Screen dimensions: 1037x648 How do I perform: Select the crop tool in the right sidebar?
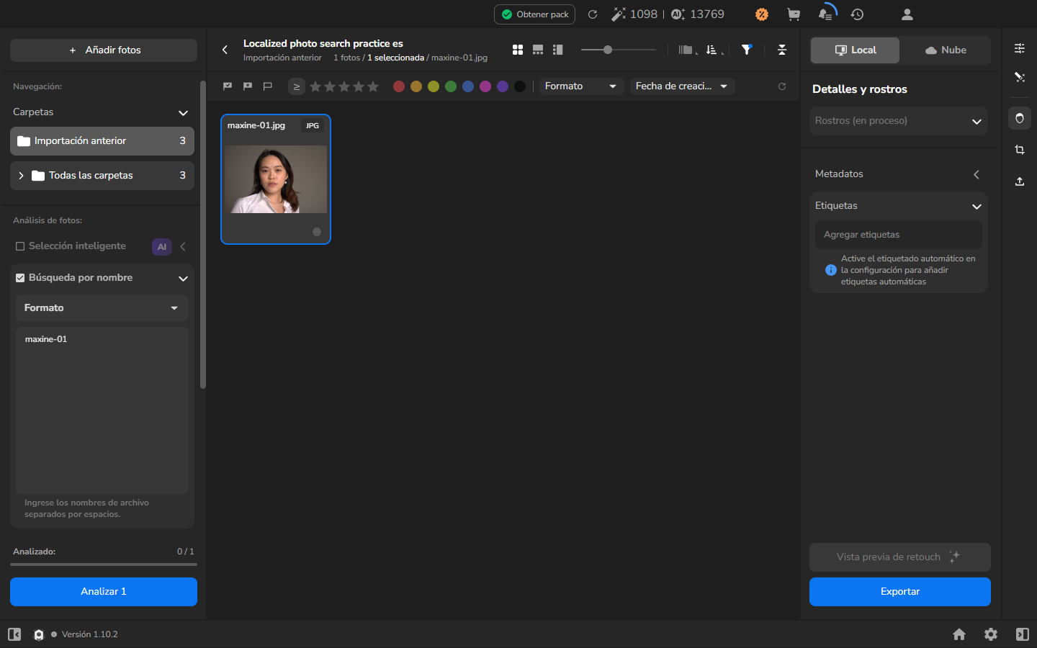[x=1020, y=150]
